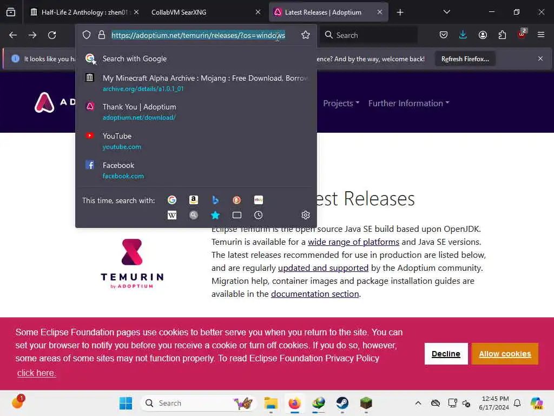Open Firefox View icon at tab strip start
The height and width of the screenshot is (416, 554).
[x=11, y=12]
